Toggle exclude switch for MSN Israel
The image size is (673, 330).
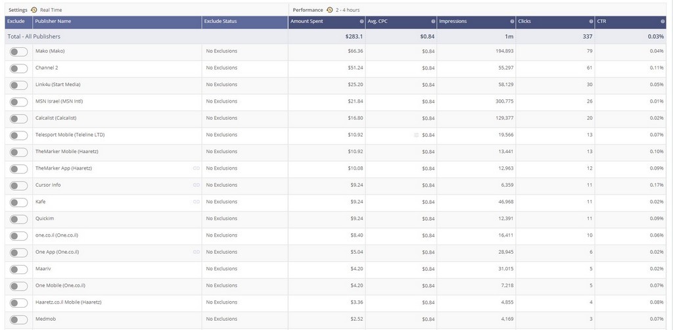19,102
